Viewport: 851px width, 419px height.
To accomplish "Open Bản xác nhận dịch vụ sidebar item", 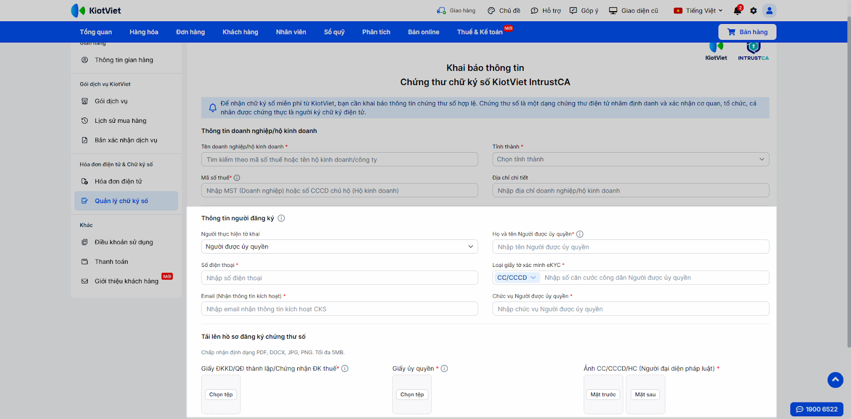I will click(126, 140).
